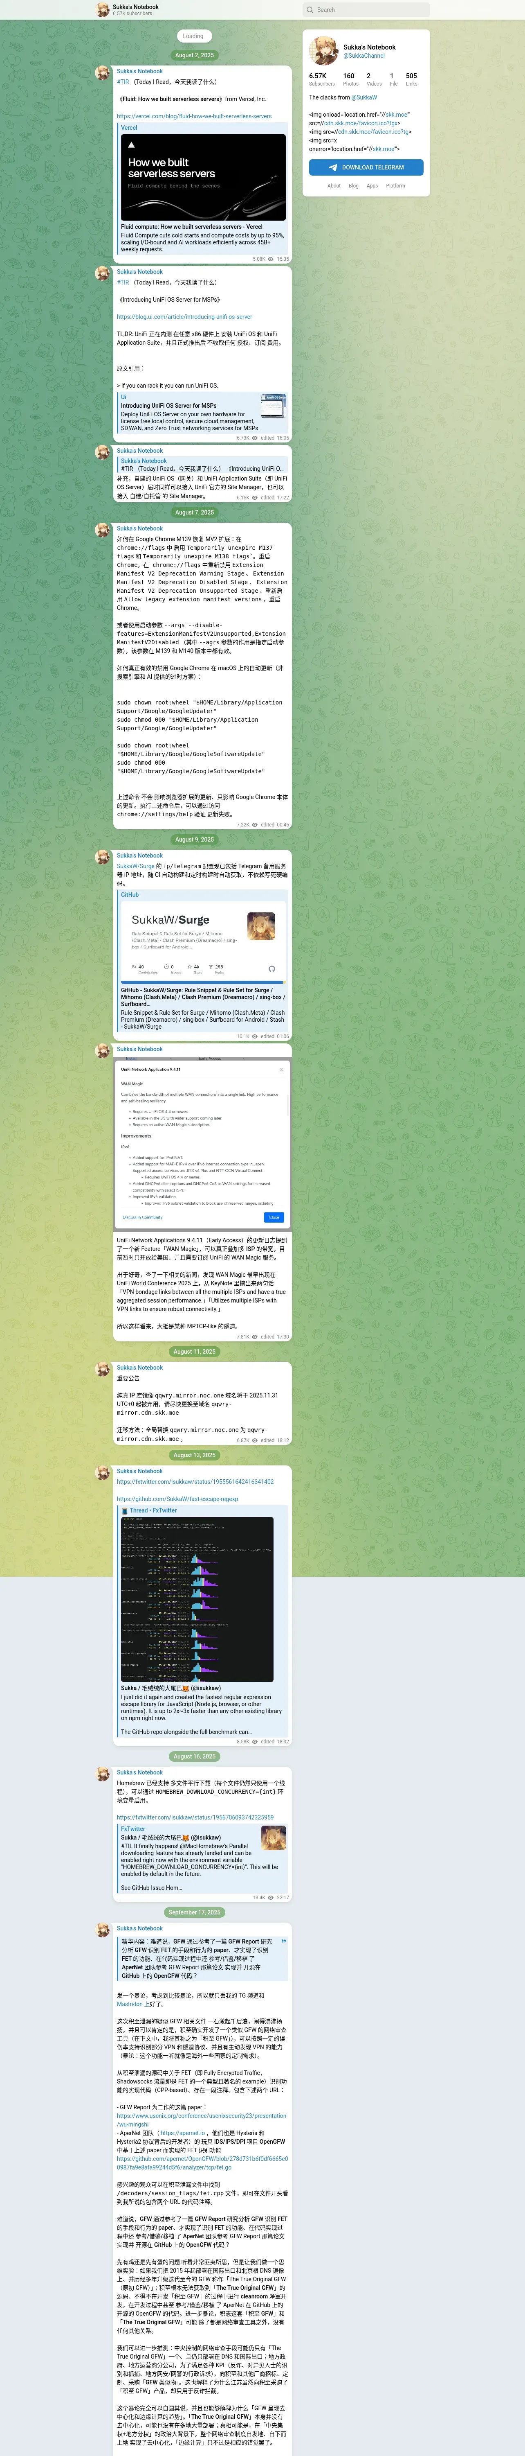Click the September 17, 2025 date badge
Screen dimensions: 525x2456
point(194,1912)
